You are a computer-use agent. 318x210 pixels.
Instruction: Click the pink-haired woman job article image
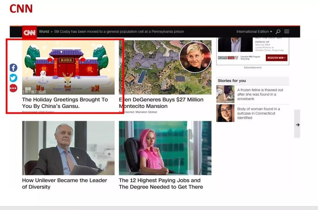(x=165, y=148)
